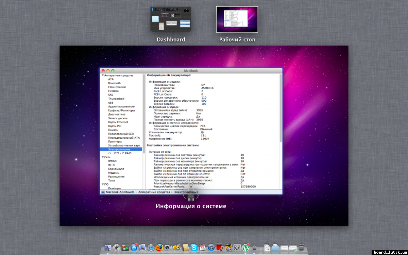Launch Firefox from the dock
Image resolution: width=408 pixels, height=255 pixels.
(x=159, y=248)
